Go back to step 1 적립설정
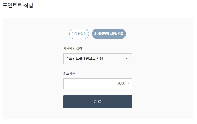197x124 pixels. click(79, 34)
